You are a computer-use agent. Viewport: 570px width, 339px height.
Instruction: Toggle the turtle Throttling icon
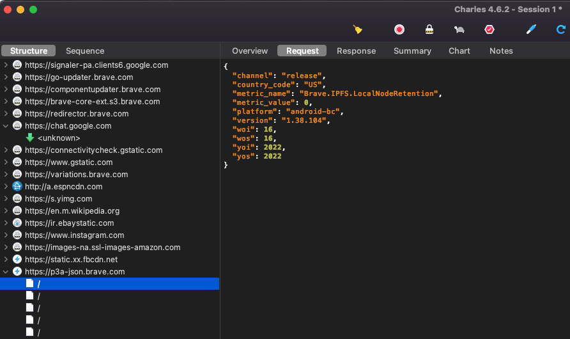coord(459,29)
